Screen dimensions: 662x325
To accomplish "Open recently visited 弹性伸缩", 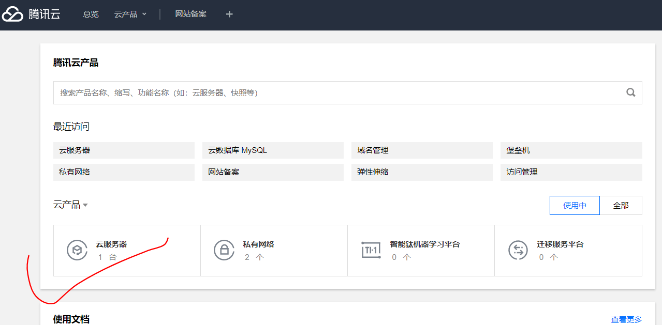I will pyautogui.click(x=422, y=172).
